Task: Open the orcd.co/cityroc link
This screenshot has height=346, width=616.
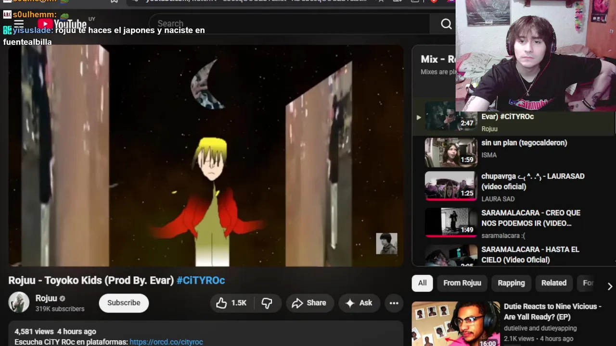Action: tap(166, 342)
